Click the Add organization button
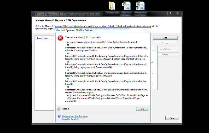 [165, 38]
